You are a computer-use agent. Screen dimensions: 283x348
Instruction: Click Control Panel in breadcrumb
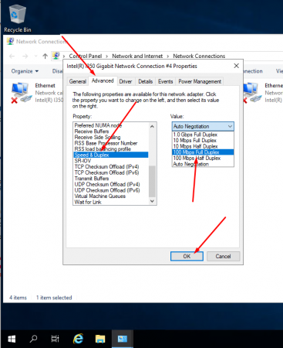86,56
